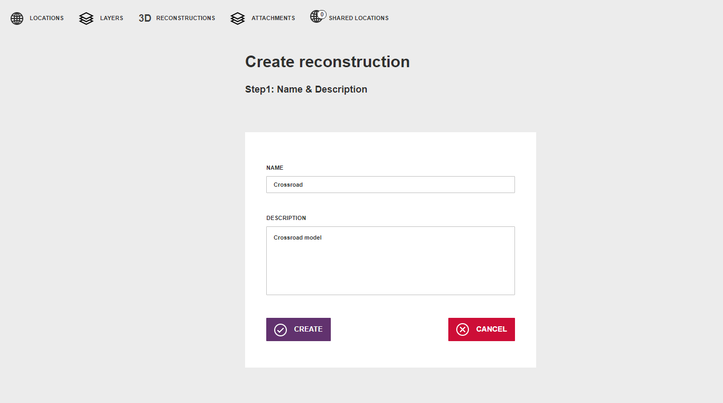The width and height of the screenshot is (723, 403).
Task: Click the Cancel button text
Action: click(492, 329)
